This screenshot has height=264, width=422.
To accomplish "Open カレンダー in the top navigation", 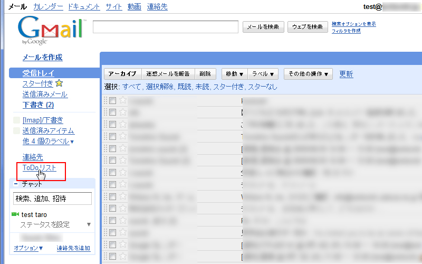I will 48,7.
